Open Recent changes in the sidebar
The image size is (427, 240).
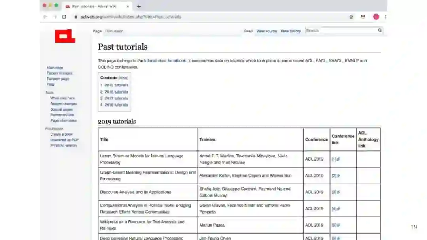tap(60, 73)
